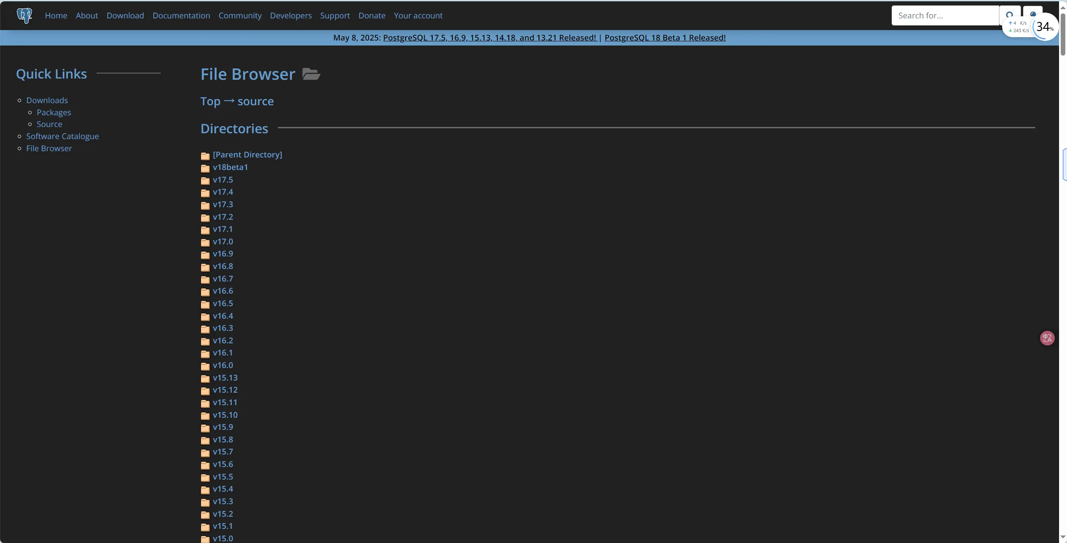Open the v15.8 directory link
1067x543 pixels.
tap(223, 439)
